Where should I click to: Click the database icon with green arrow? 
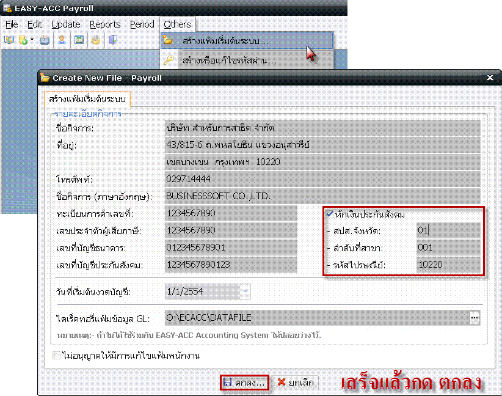pos(23,40)
